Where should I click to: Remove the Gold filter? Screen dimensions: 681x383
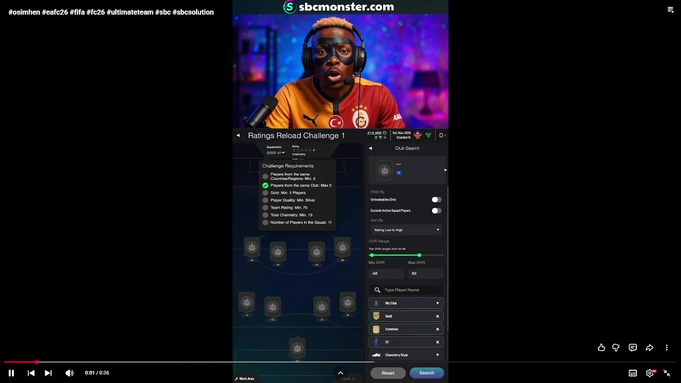(x=438, y=316)
